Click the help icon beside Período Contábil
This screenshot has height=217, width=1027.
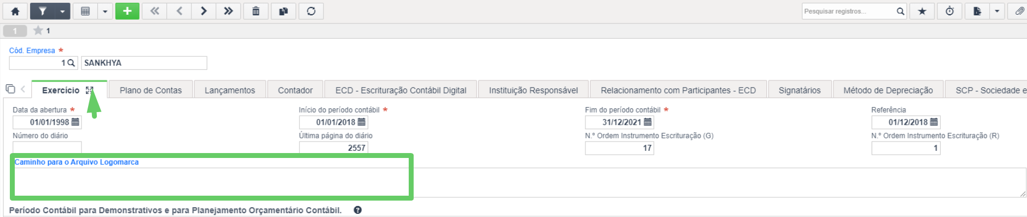click(357, 210)
